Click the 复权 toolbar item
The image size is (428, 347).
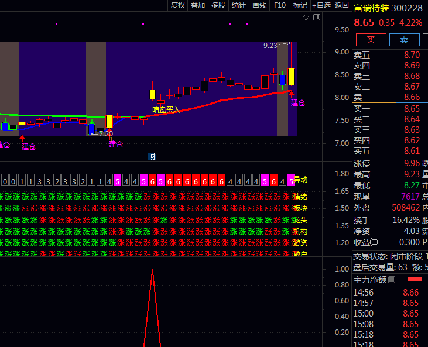click(x=177, y=5)
